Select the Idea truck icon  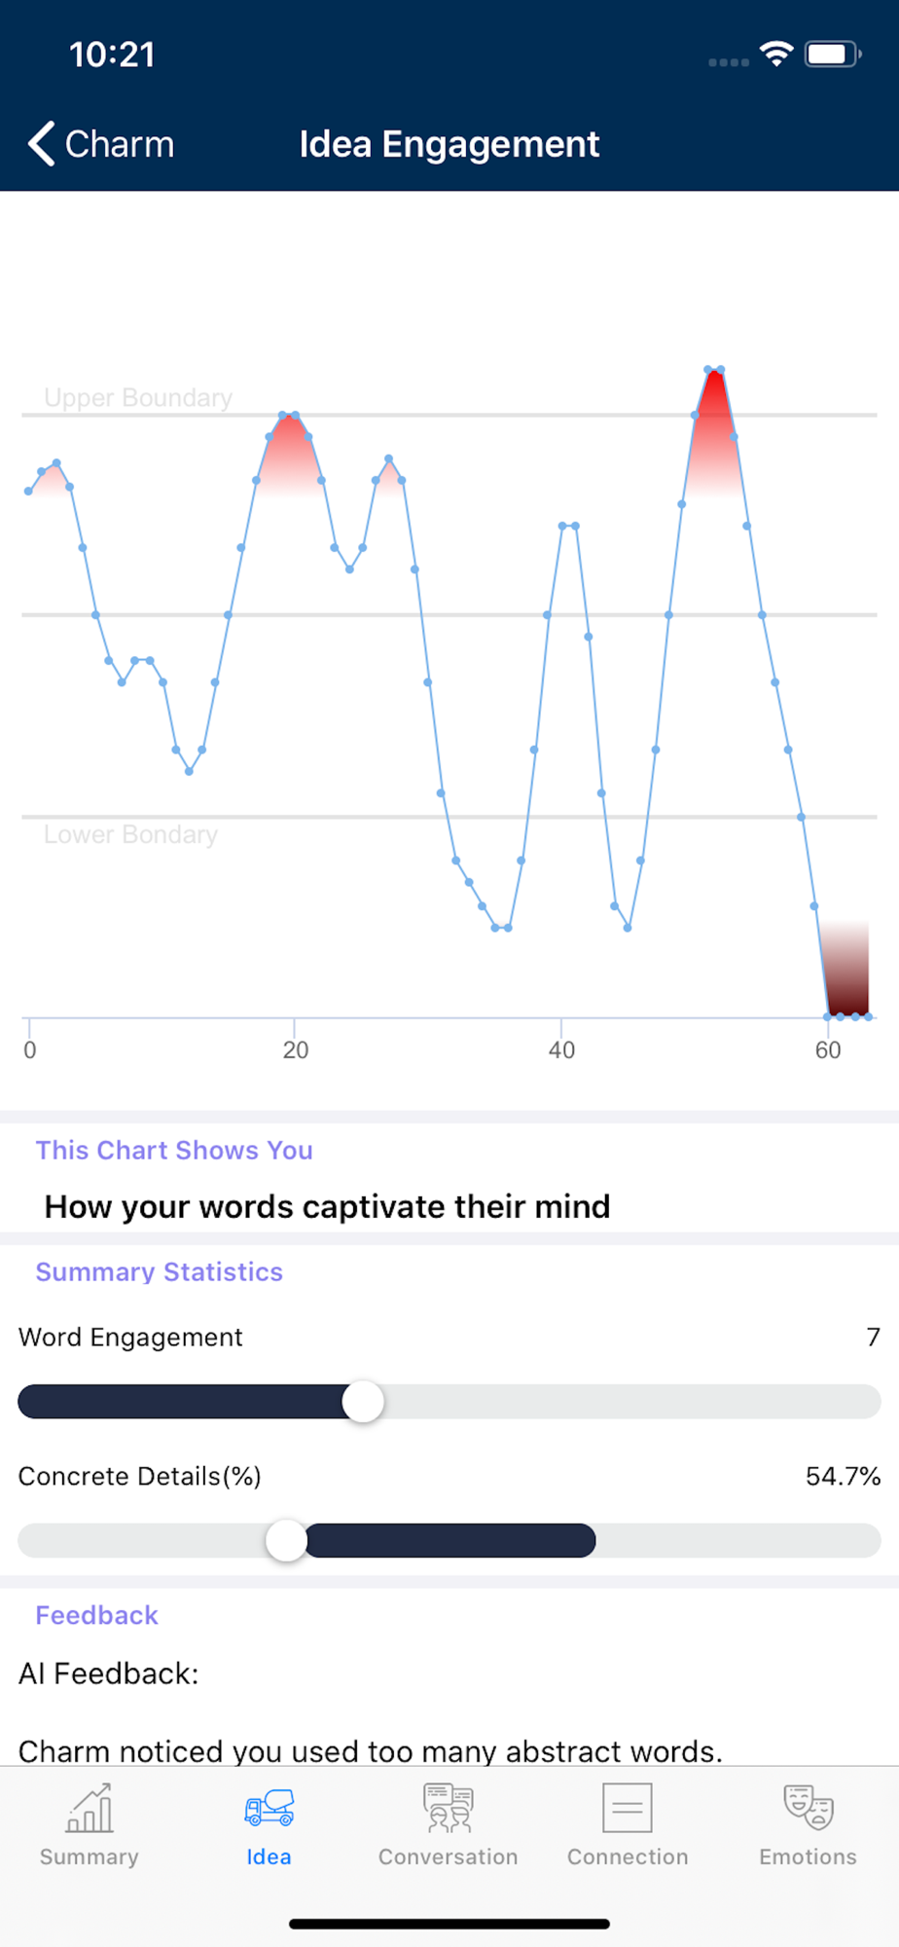pyautogui.click(x=270, y=1808)
